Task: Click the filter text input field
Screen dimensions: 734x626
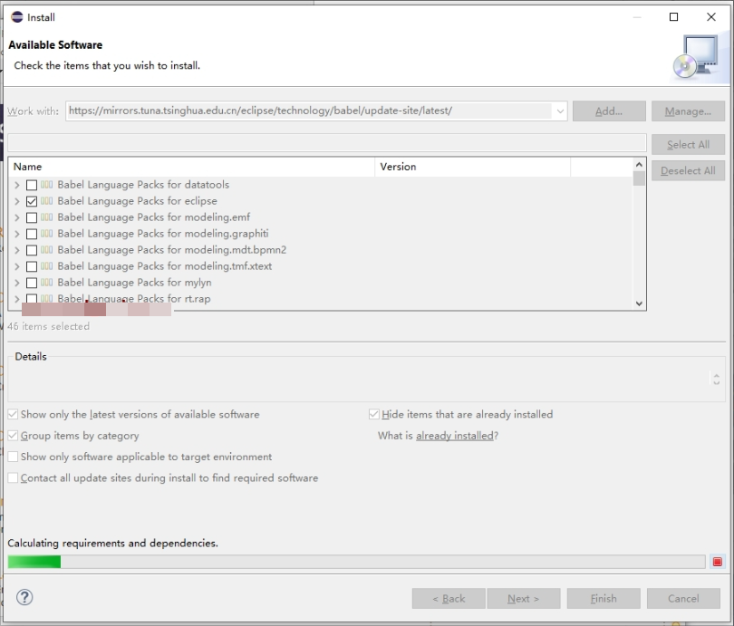Action: pyautogui.click(x=327, y=143)
